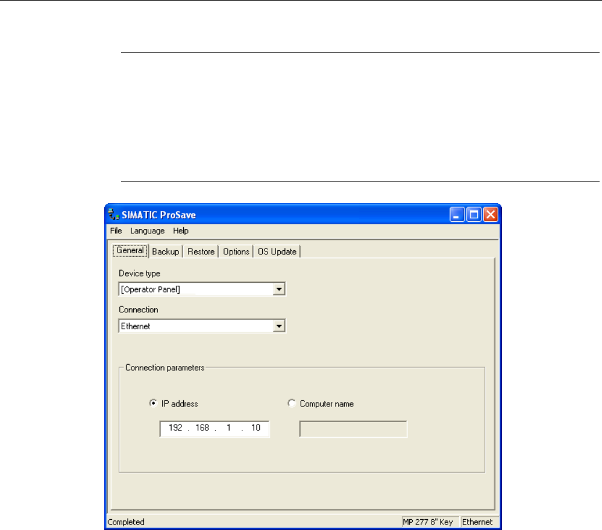The width and height of the screenshot is (602, 530).
Task: Open the File menu
Action: tap(116, 231)
